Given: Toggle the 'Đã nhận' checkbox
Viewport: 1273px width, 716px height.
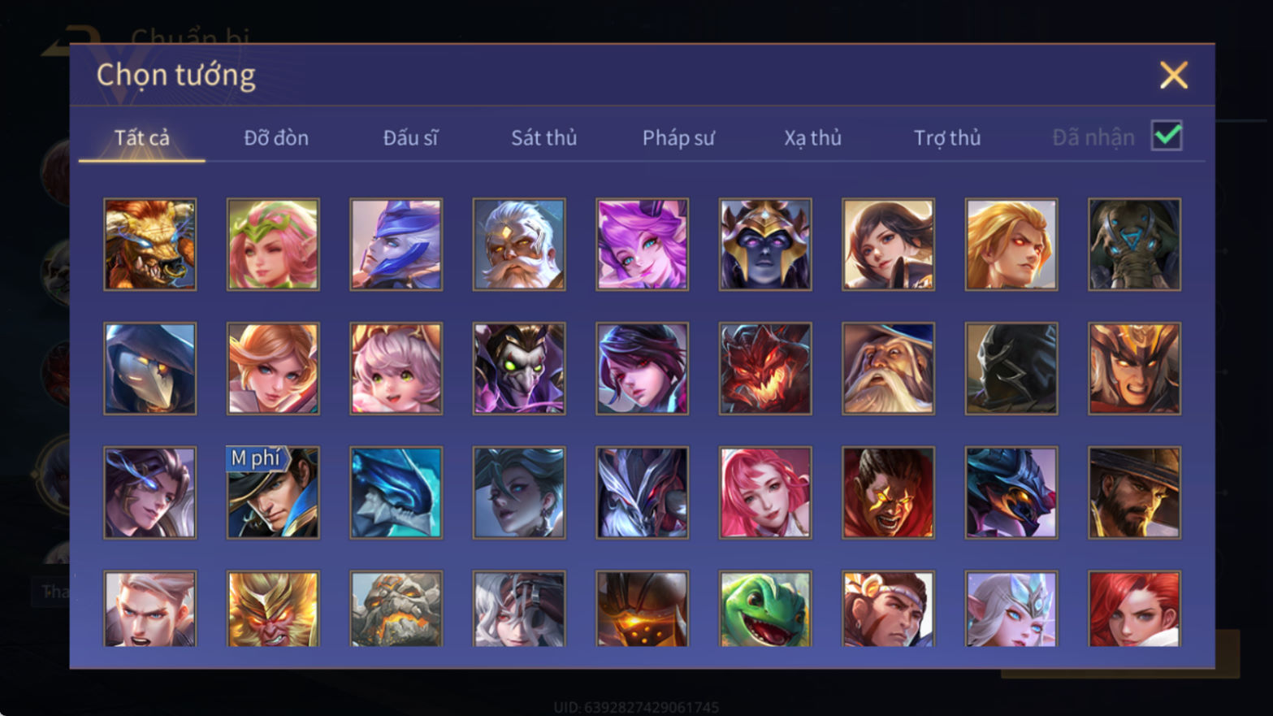Looking at the screenshot, I should pos(1167,136).
